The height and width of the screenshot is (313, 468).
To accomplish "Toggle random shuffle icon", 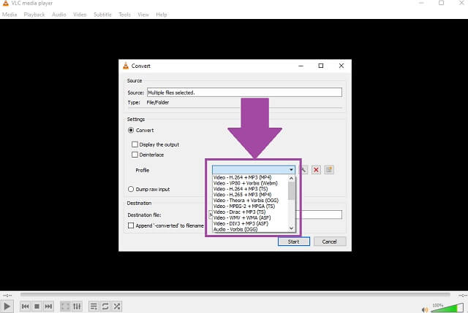I will point(117,306).
